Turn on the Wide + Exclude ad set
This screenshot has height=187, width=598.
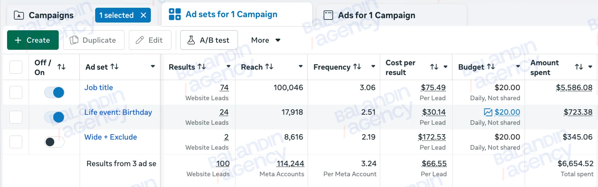pyautogui.click(x=54, y=142)
